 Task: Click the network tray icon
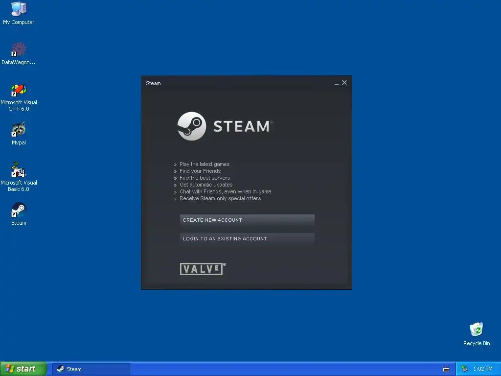coord(465,369)
